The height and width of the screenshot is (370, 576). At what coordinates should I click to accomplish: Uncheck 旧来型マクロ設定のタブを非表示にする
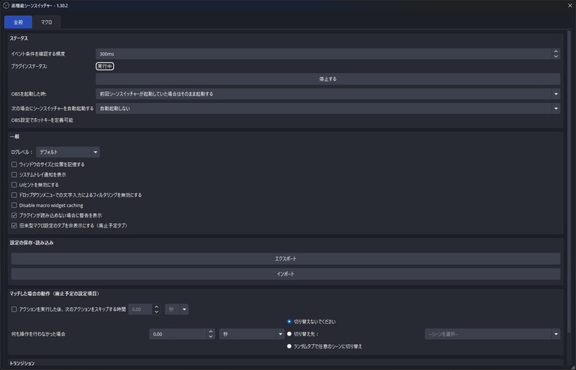(14, 225)
